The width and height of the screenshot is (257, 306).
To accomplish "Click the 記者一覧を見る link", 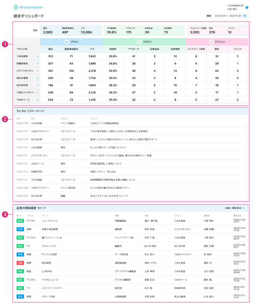I will pyautogui.click(x=234, y=208).
